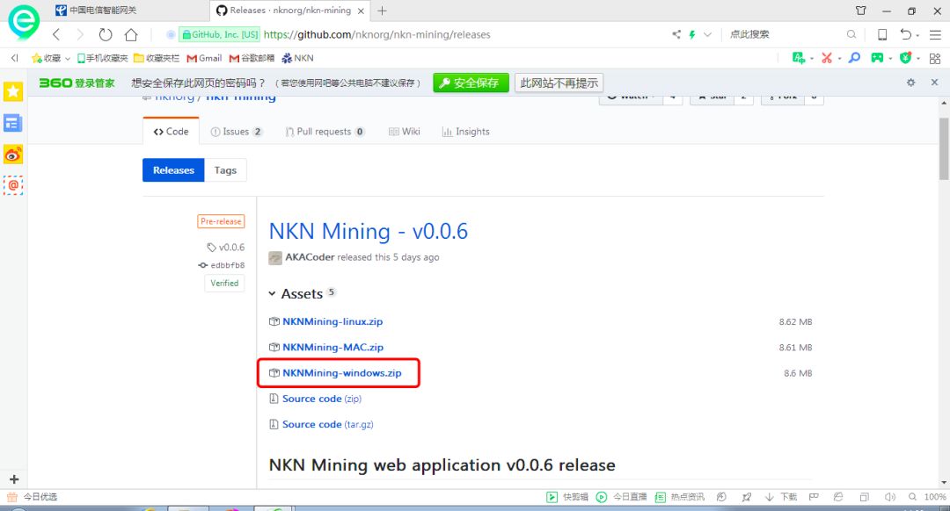Viewport: 950px width, 511px height.
Task: Click the reading mode book icon
Action: tap(882, 34)
